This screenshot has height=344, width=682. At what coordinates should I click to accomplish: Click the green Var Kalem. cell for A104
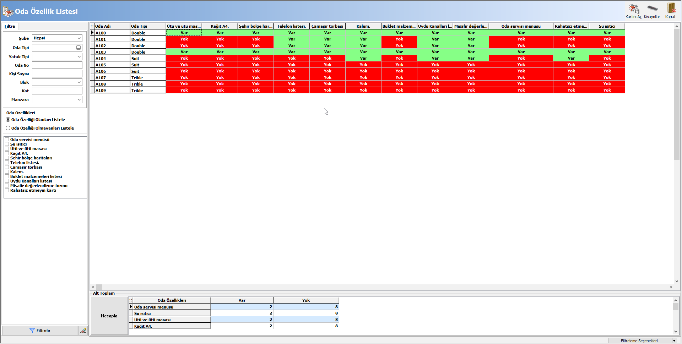363,58
